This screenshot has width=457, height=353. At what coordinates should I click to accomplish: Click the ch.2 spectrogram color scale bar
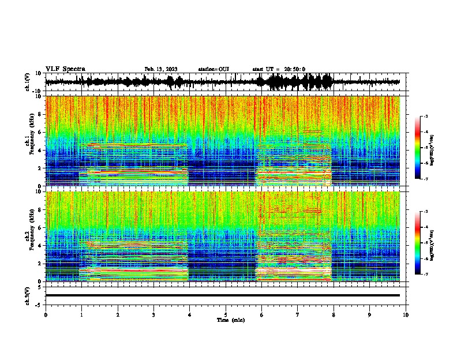tap(417, 243)
